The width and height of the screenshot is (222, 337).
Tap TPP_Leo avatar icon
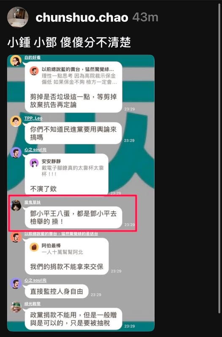pyautogui.click(x=16, y=121)
